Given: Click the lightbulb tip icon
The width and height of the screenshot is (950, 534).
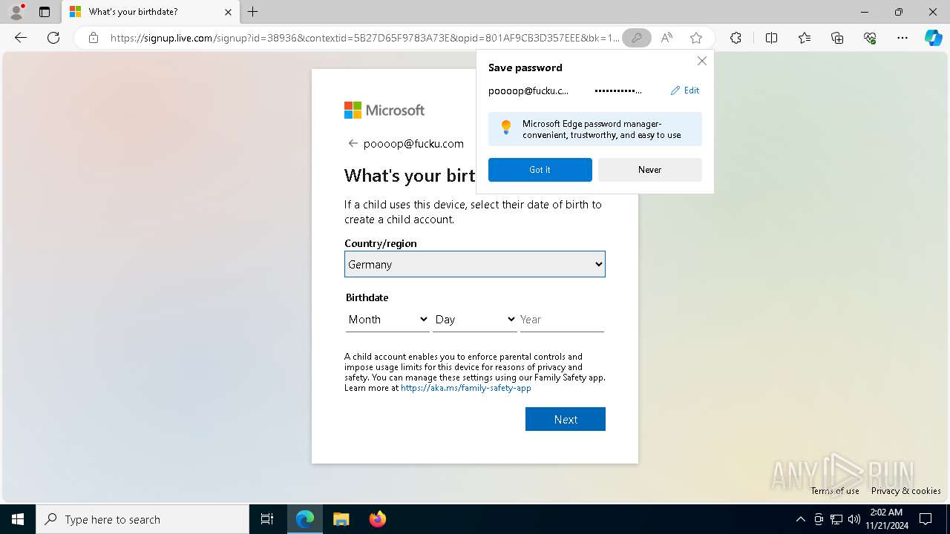Looking at the screenshot, I should click(x=506, y=128).
